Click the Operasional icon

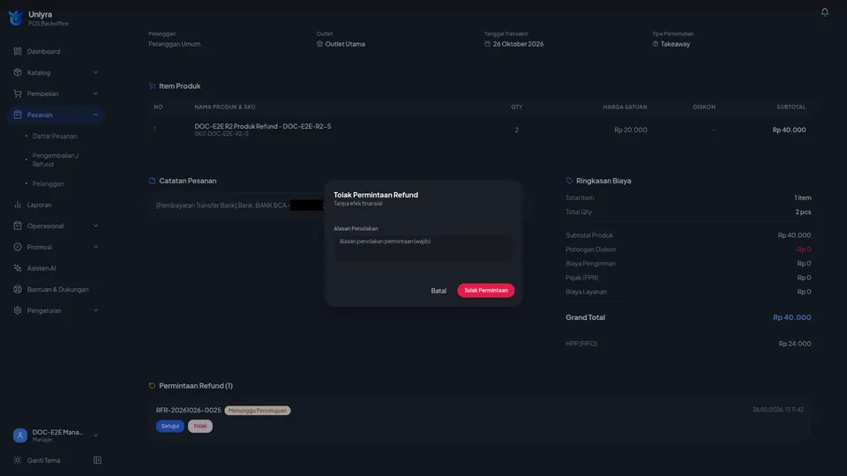pos(18,226)
